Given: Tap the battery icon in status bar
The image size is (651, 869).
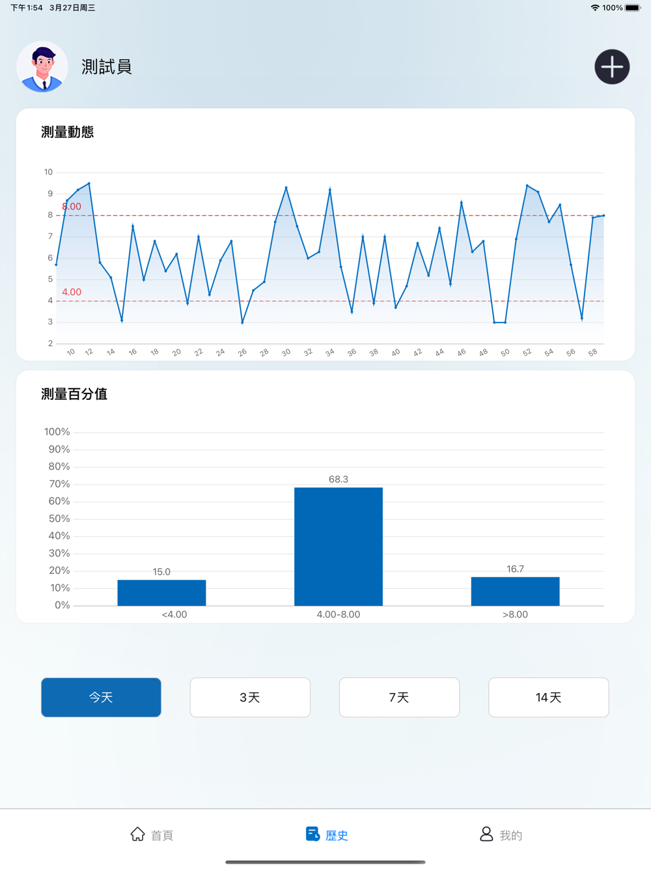Looking at the screenshot, I should coord(633,8).
